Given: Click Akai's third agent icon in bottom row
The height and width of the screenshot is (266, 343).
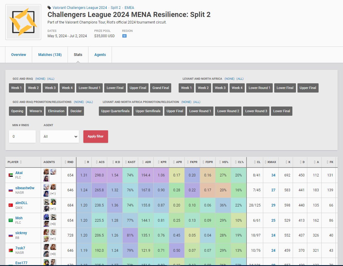Looking at the screenshot, I should click(46, 179).
